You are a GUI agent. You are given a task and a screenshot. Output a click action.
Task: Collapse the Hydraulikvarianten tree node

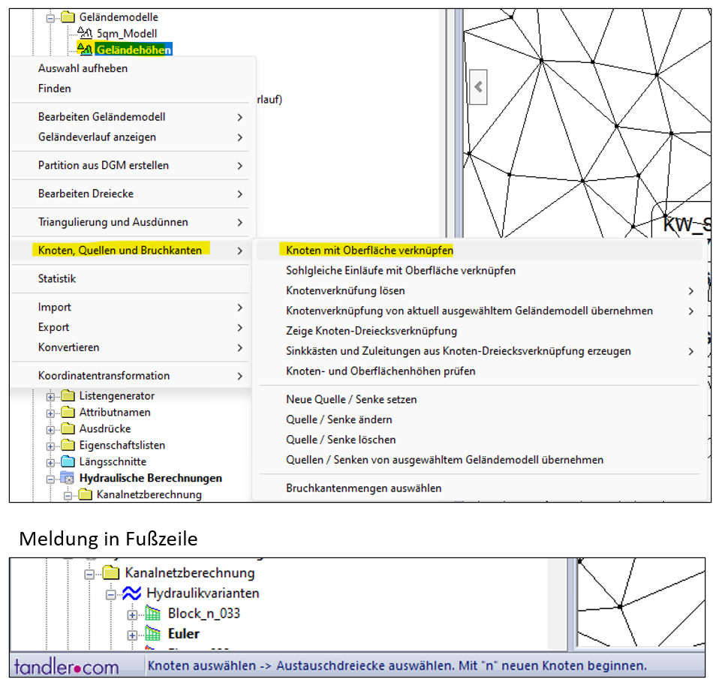[x=111, y=593]
